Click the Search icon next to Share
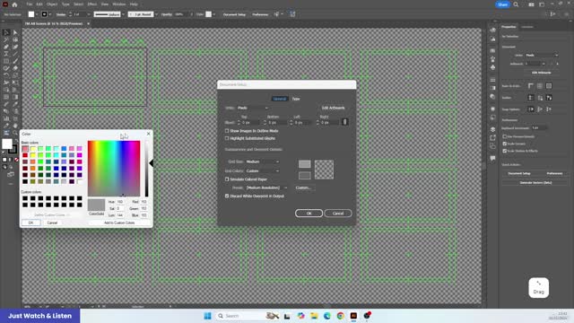 516,4
